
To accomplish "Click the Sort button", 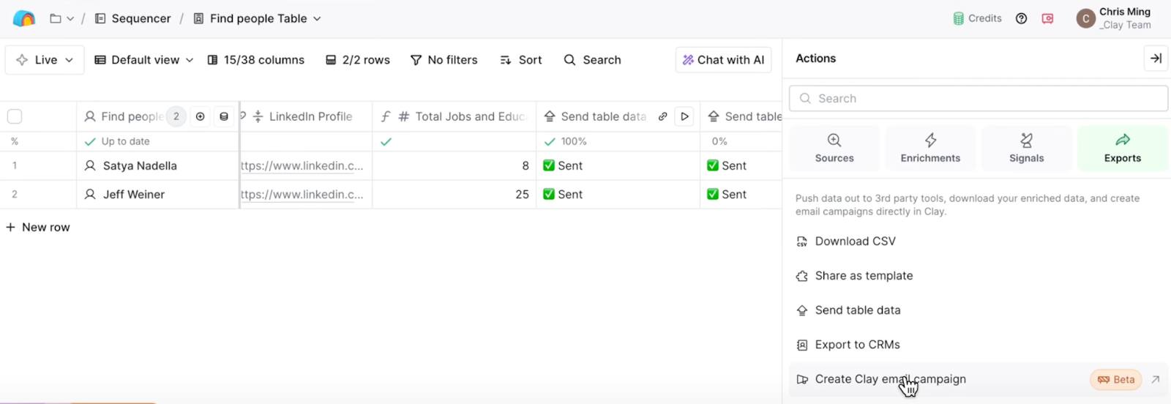I will click(x=521, y=60).
